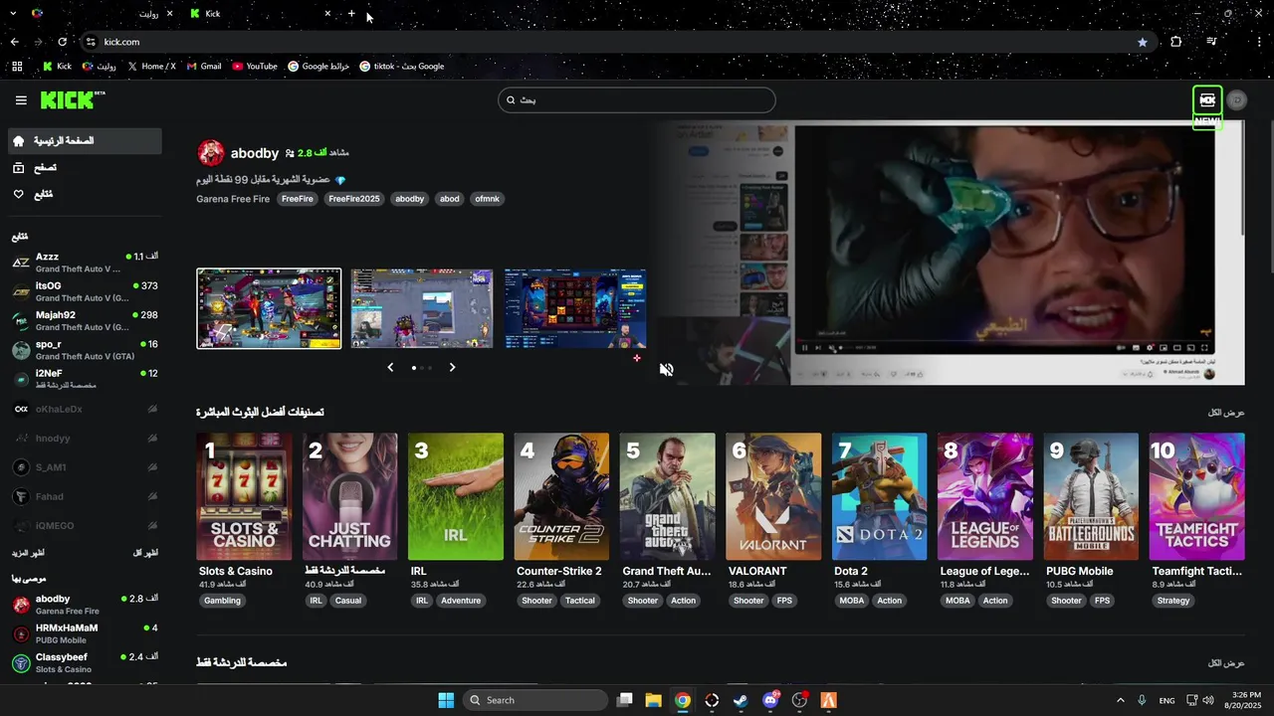Open the VALORANT category card
Screen dimensions: 1274x716
click(x=773, y=496)
